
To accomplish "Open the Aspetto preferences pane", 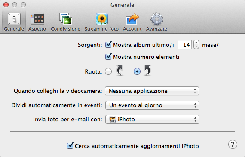I will pos(37,22).
